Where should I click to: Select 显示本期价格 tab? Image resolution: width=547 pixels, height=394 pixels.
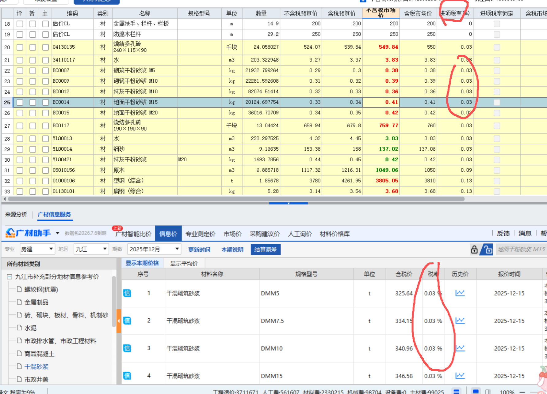[x=142, y=263]
